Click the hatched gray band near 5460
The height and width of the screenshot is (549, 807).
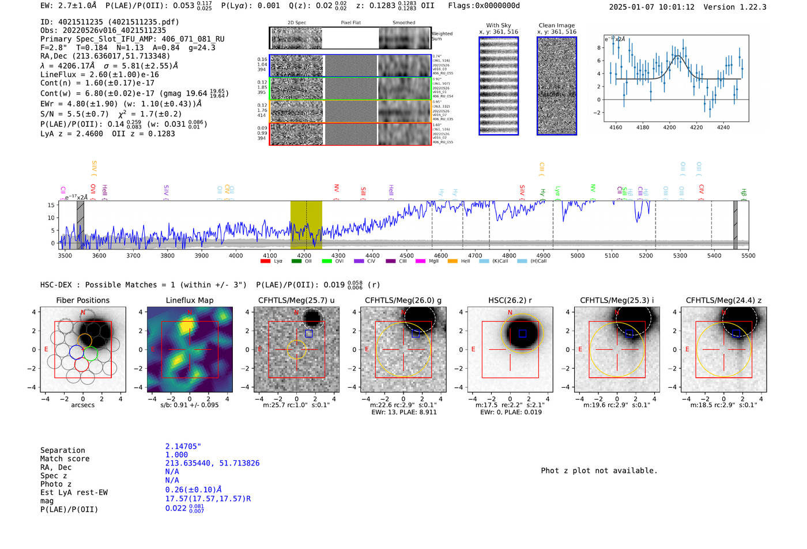736,225
